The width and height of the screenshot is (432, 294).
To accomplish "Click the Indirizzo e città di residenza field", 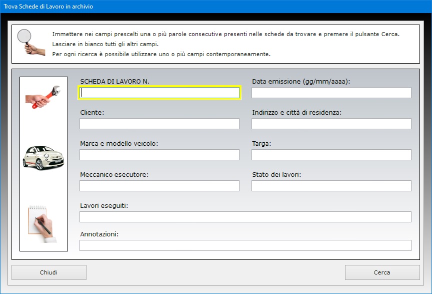I will (x=331, y=124).
